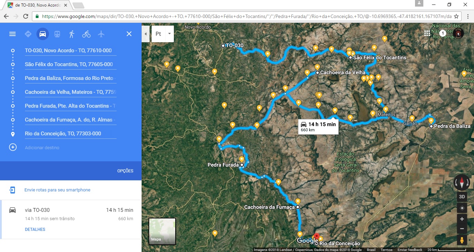Viewport: 474px width, 252px height.
Task: Close the directions panel with X
Action: (x=129, y=34)
